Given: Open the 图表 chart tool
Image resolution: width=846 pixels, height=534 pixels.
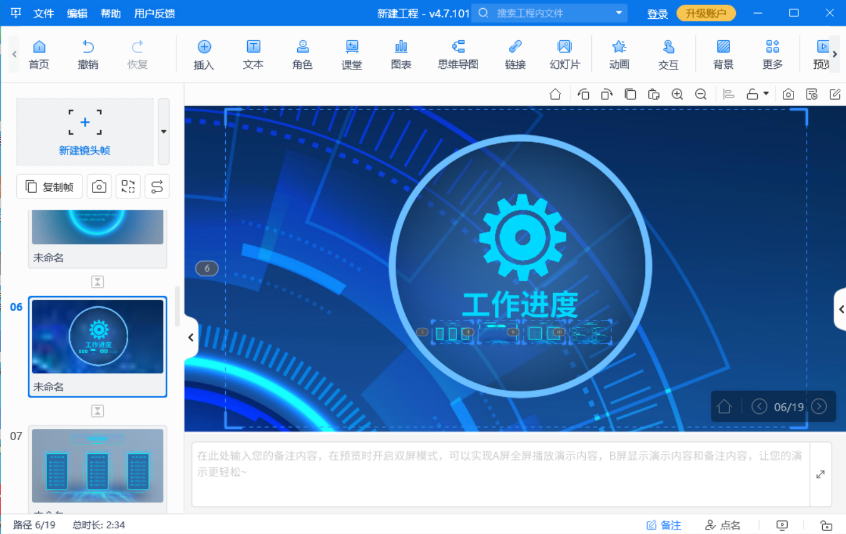Looking at the screenshot, I should coord(401,54).
